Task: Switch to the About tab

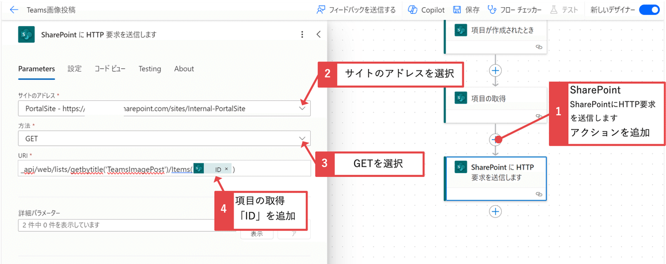Action: tap(184, 69)
